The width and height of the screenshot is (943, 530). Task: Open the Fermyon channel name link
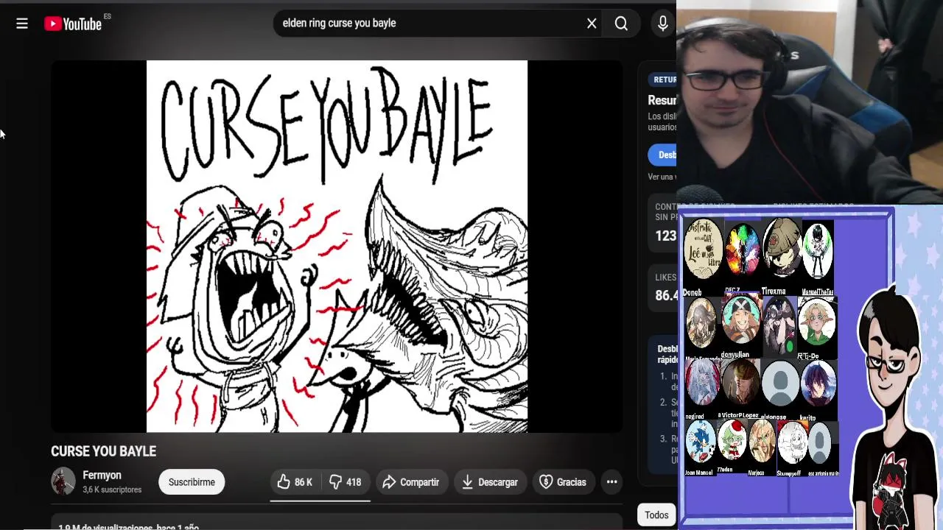click(102, 476)
